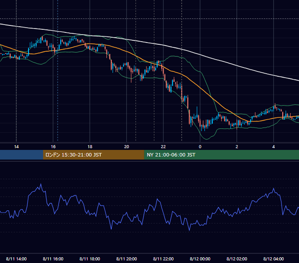Click the blue session bar before ロンドン
The height and width of the screenshot is (263, 299).
point(22,155)
